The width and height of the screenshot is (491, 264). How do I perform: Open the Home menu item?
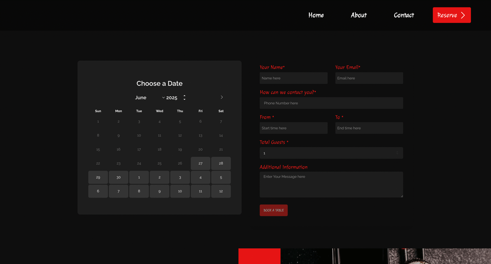tap(316, 15)
